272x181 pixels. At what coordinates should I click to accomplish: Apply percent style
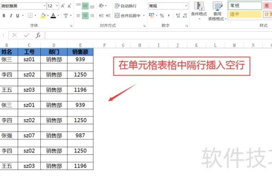[x=162, y=15]
